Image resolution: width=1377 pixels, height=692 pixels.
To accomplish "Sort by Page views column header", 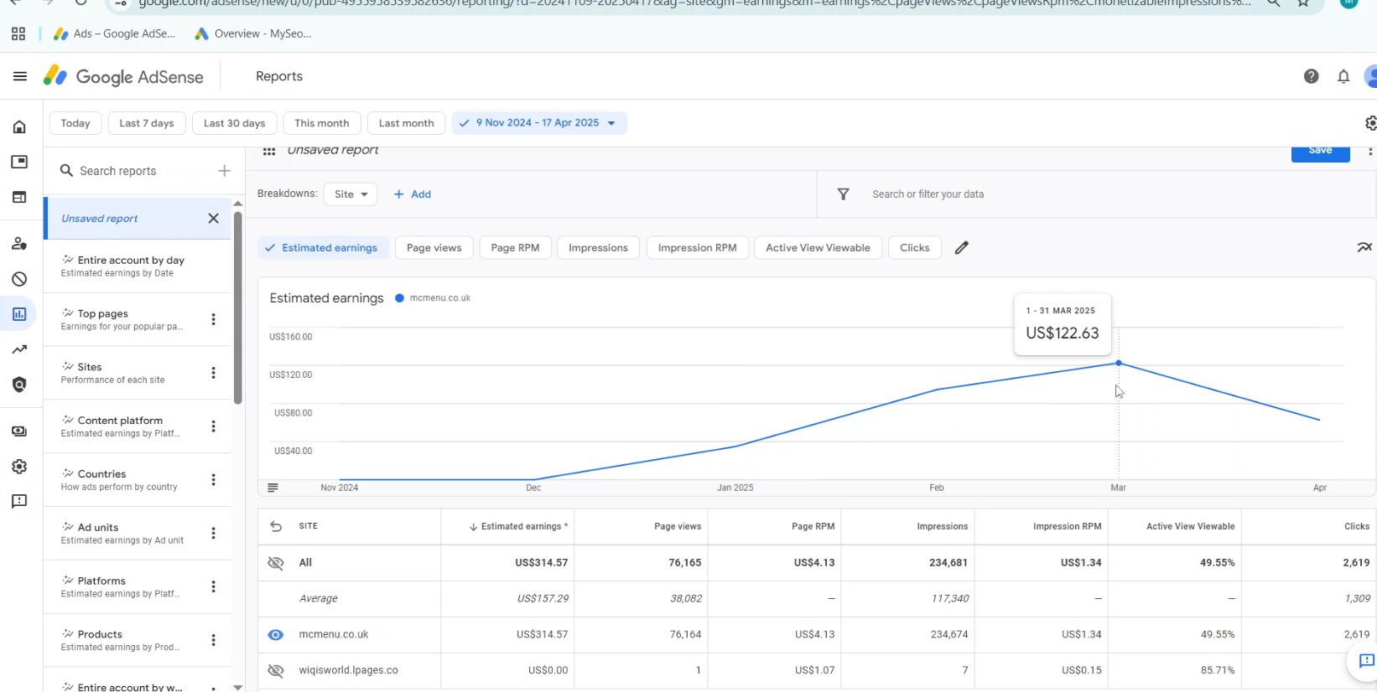I will click(x=678, y=527).
